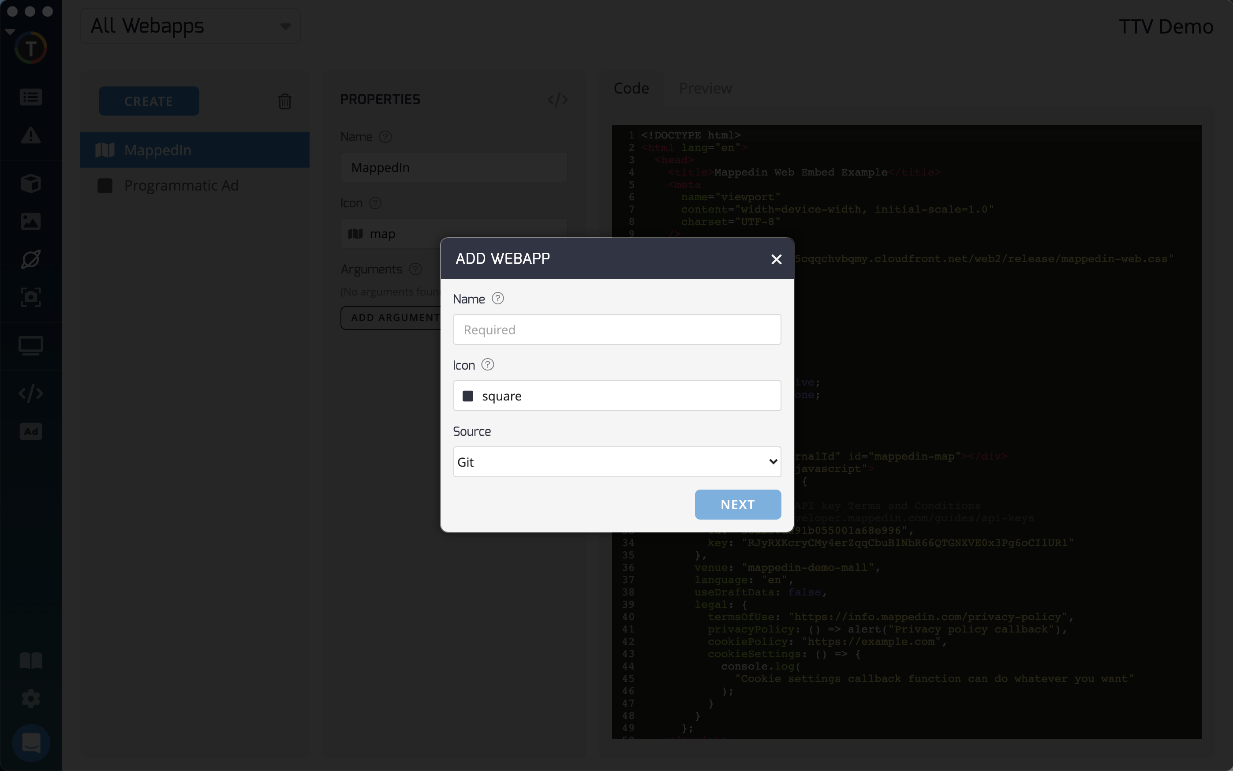The height and width of the screenshot is (771, 1233).
Task: Expand the All Webapps dropdown
Action: [190, 26]
